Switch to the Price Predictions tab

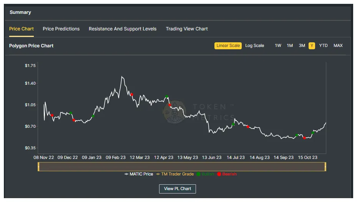pos(61,29)
